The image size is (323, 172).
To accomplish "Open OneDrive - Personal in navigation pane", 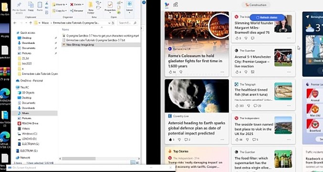I will coord(31,81).
